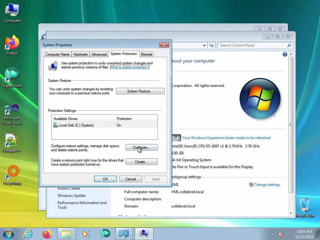Open the Computer desktop icon
The image size is (320, 240).
pyautogui.click(x=12, y=12)
